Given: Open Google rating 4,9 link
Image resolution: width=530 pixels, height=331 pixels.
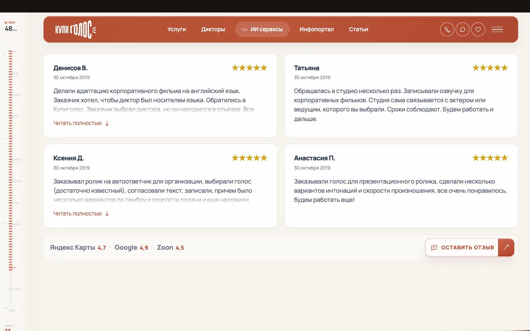Looking at the screenshot, I should [131, 248].
